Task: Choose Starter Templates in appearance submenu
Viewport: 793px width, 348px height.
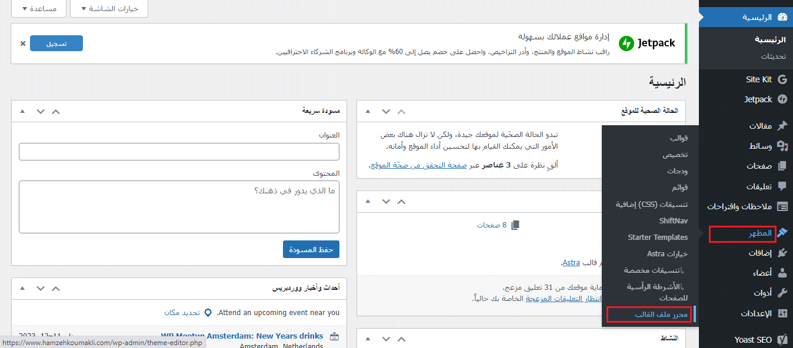Action: click(x=658, y=237)
